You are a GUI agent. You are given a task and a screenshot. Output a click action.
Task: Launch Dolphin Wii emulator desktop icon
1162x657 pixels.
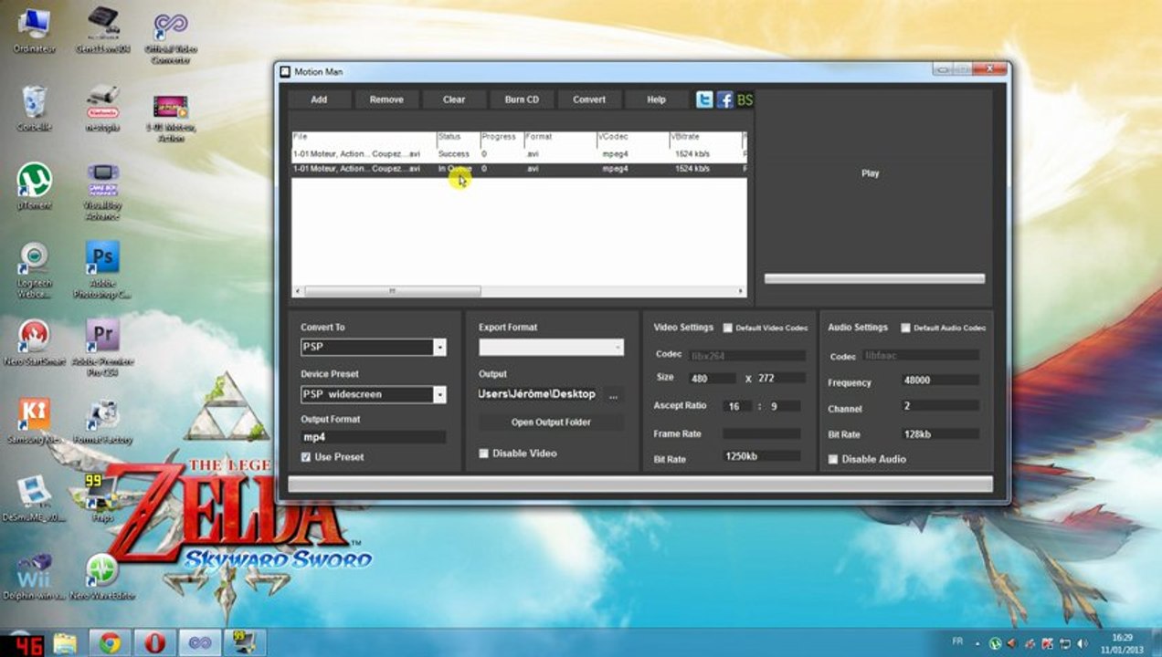point(35,575)
